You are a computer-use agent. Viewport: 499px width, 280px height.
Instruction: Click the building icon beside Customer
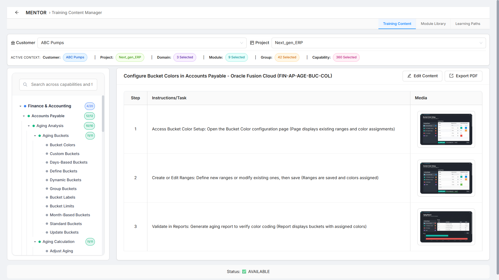(13, 43)
